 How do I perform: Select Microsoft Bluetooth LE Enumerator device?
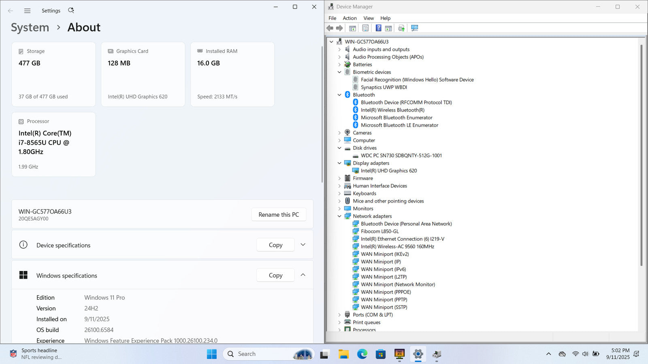coord(400,125)
